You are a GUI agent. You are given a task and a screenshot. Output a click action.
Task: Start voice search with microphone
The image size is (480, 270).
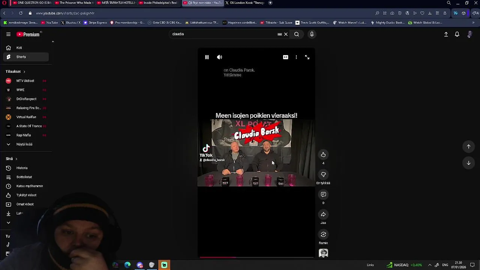[x=312, y=34]
